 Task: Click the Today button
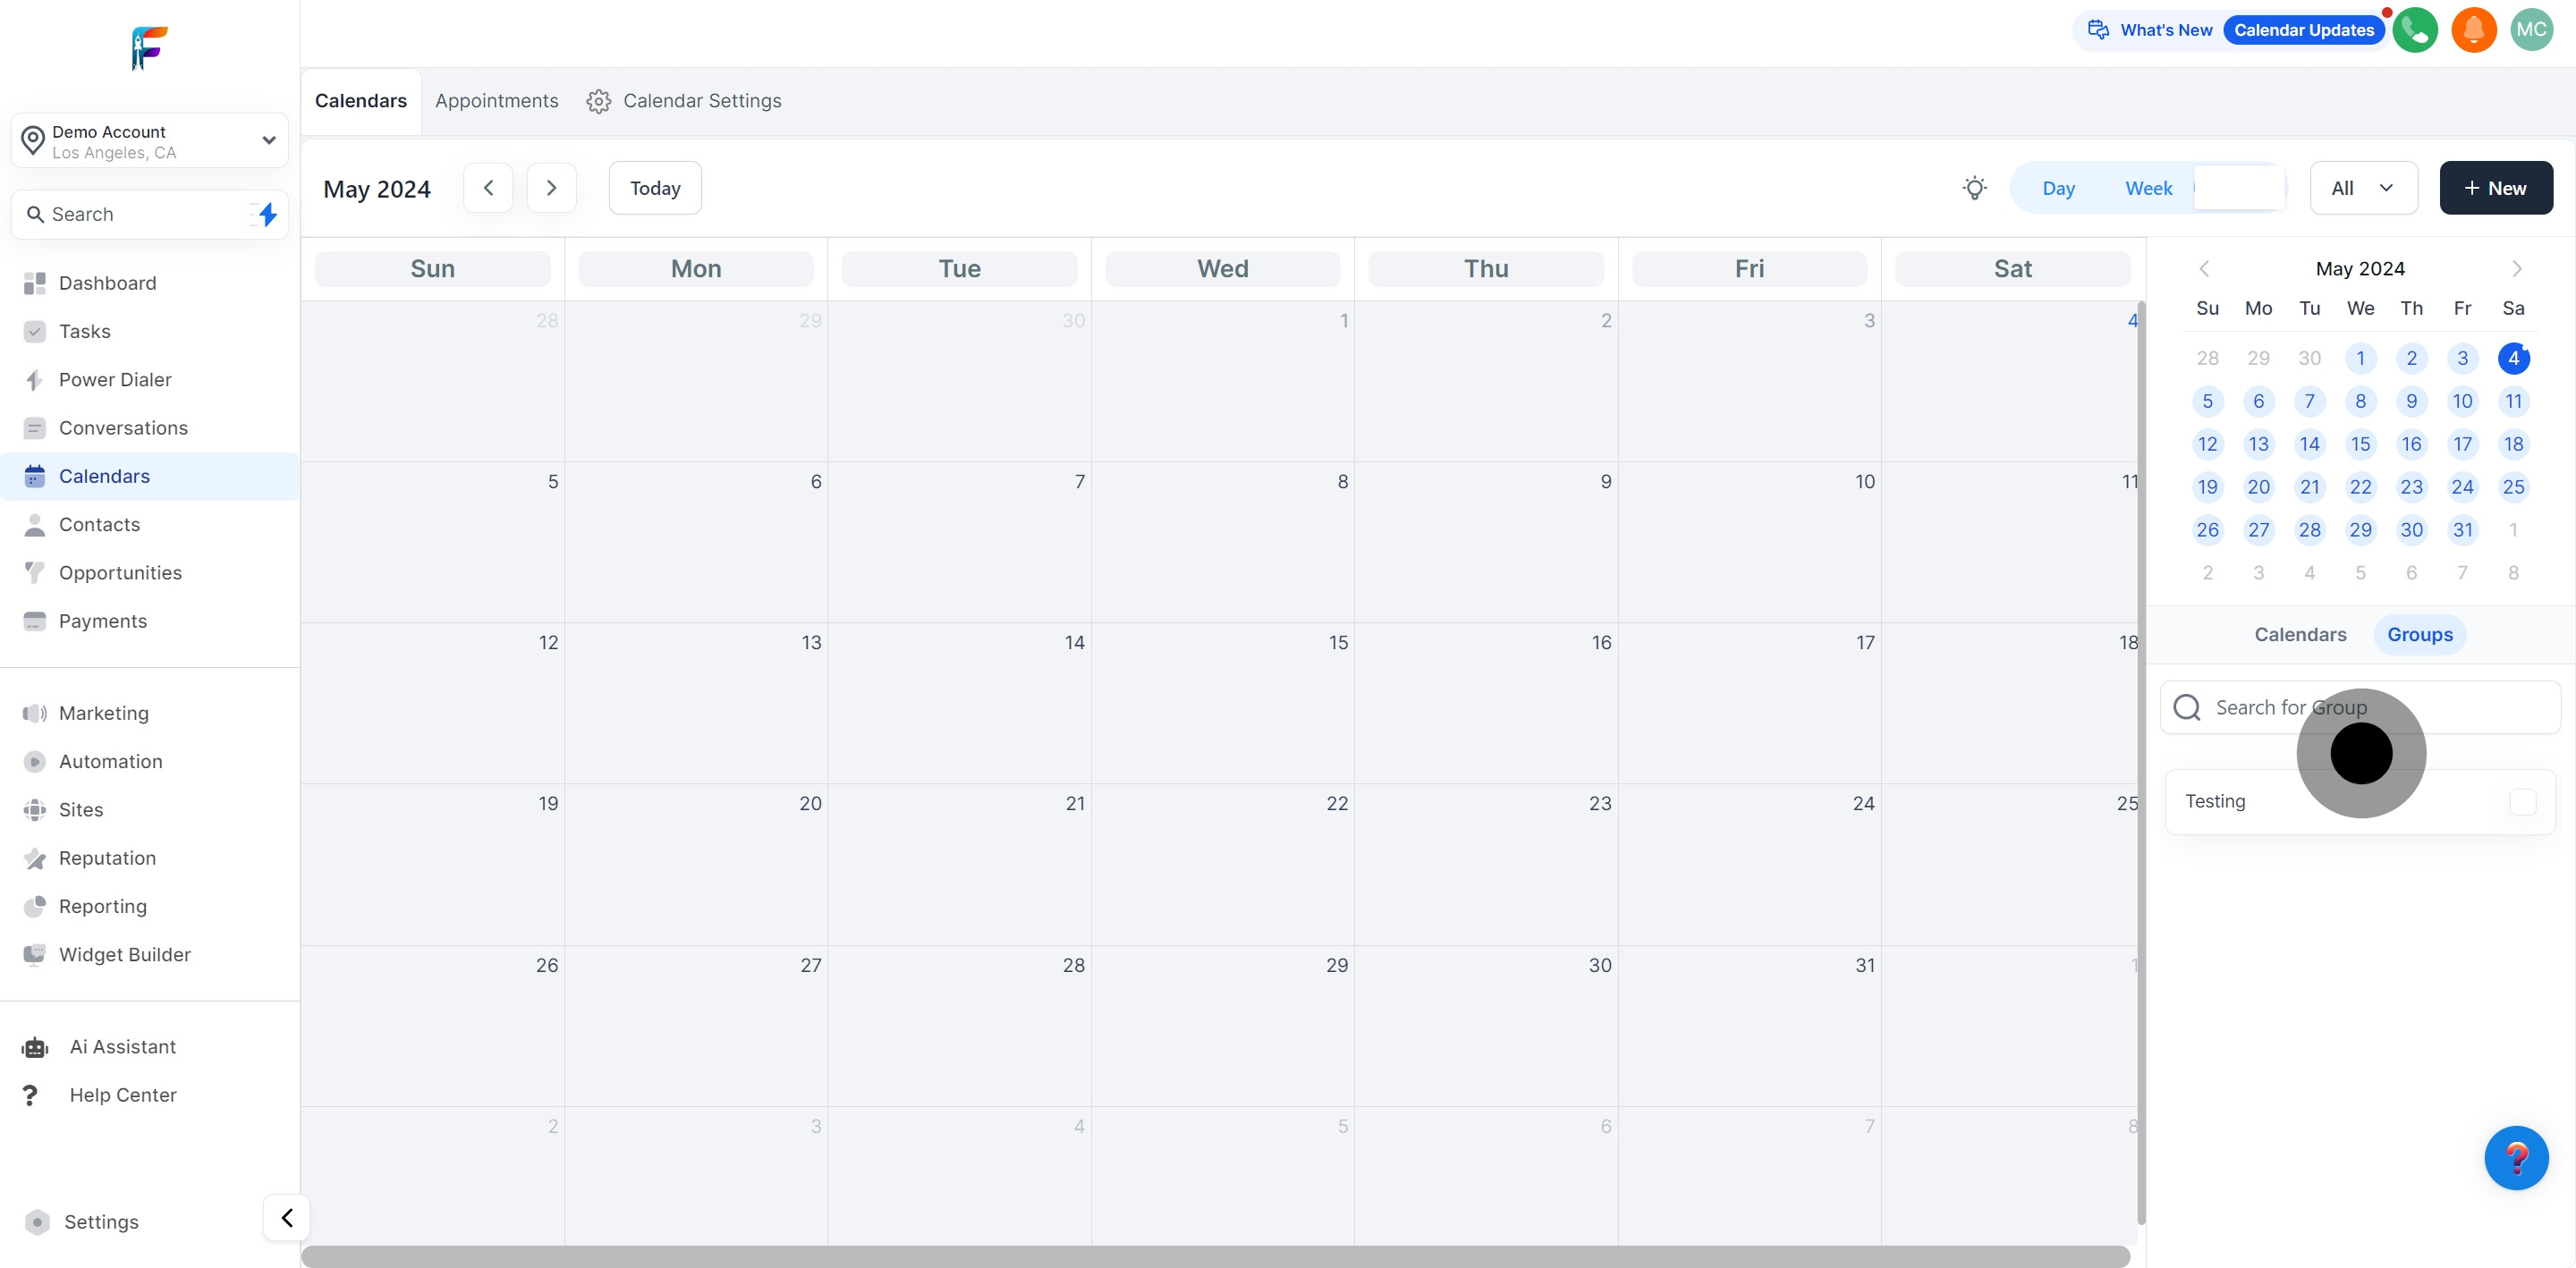655,188
